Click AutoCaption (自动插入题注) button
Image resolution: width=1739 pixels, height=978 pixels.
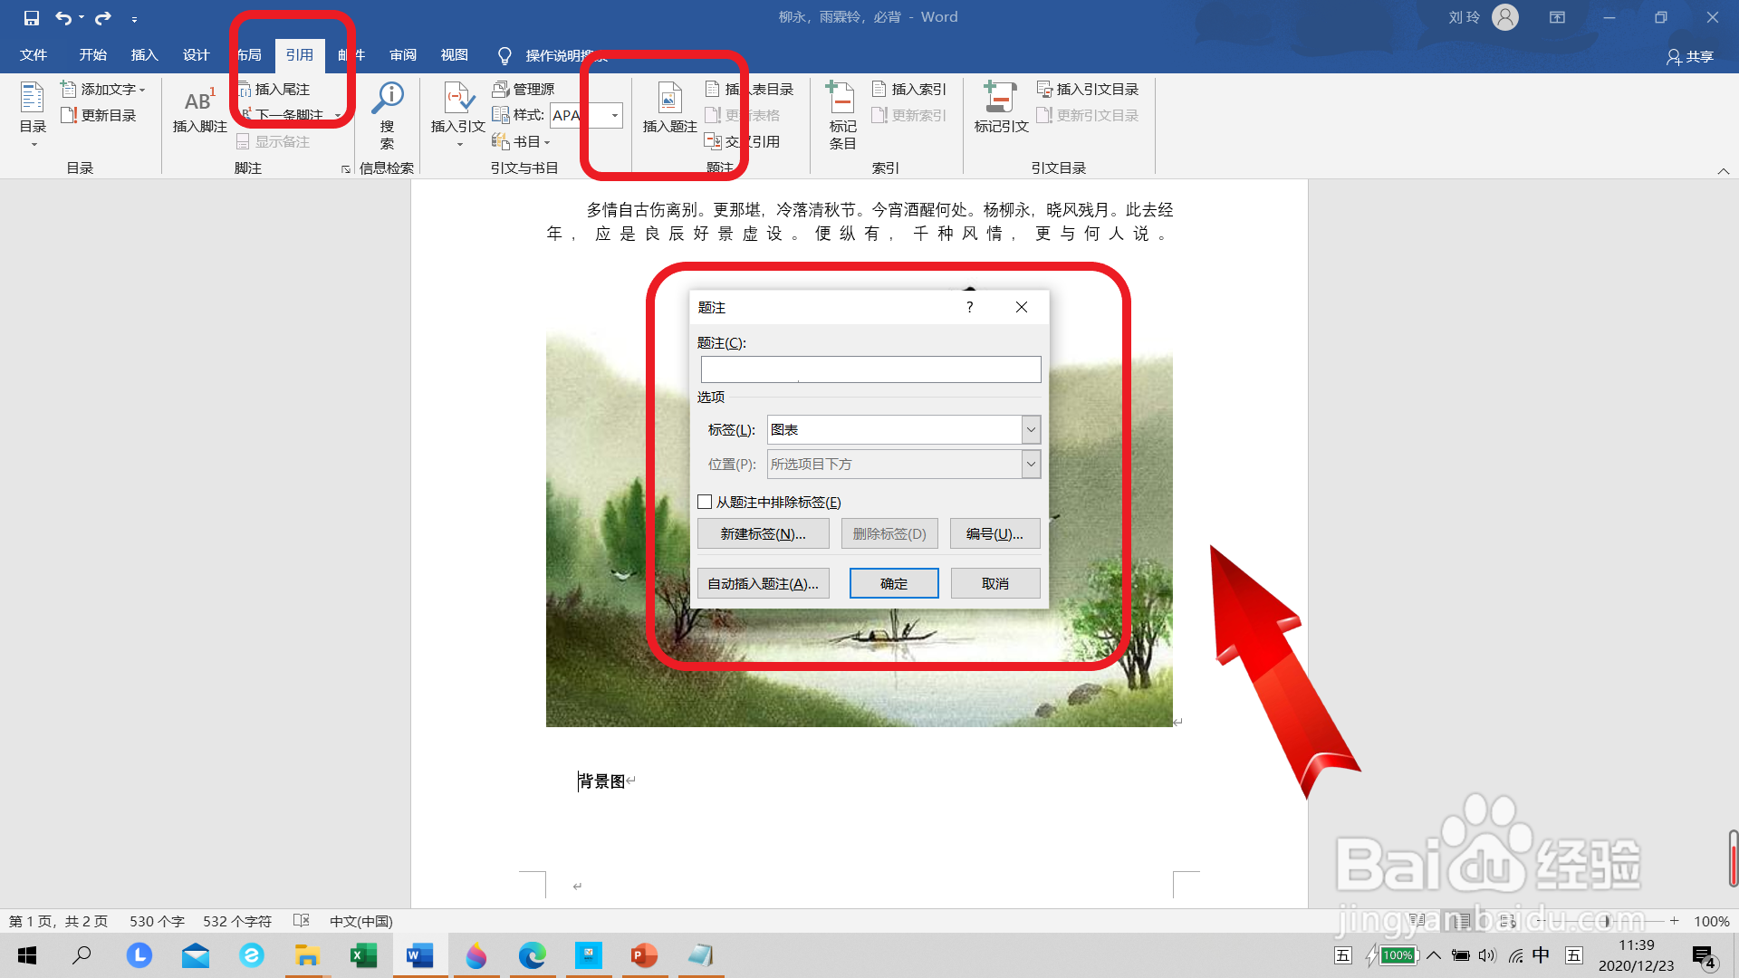tap(763, 584)
